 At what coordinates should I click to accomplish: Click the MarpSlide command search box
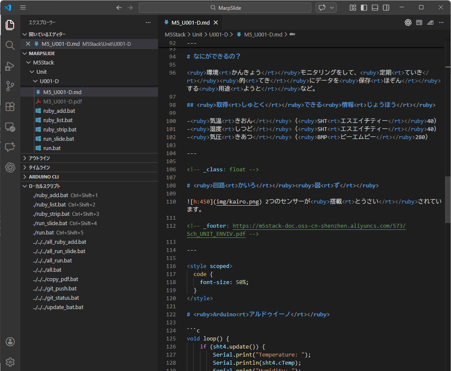coord(226,8)
